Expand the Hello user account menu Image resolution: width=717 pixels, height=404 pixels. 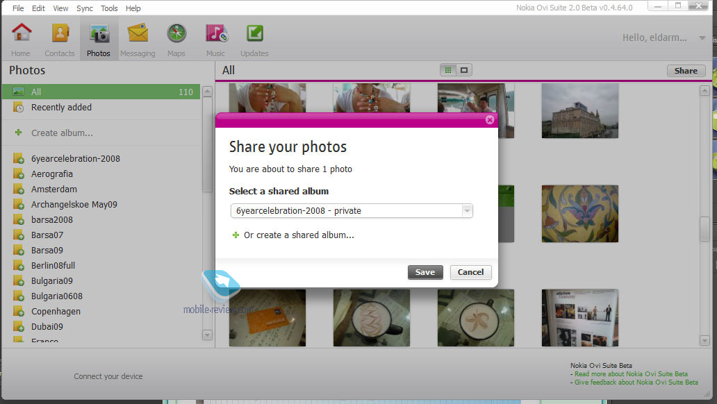click(x=702, y=38)
